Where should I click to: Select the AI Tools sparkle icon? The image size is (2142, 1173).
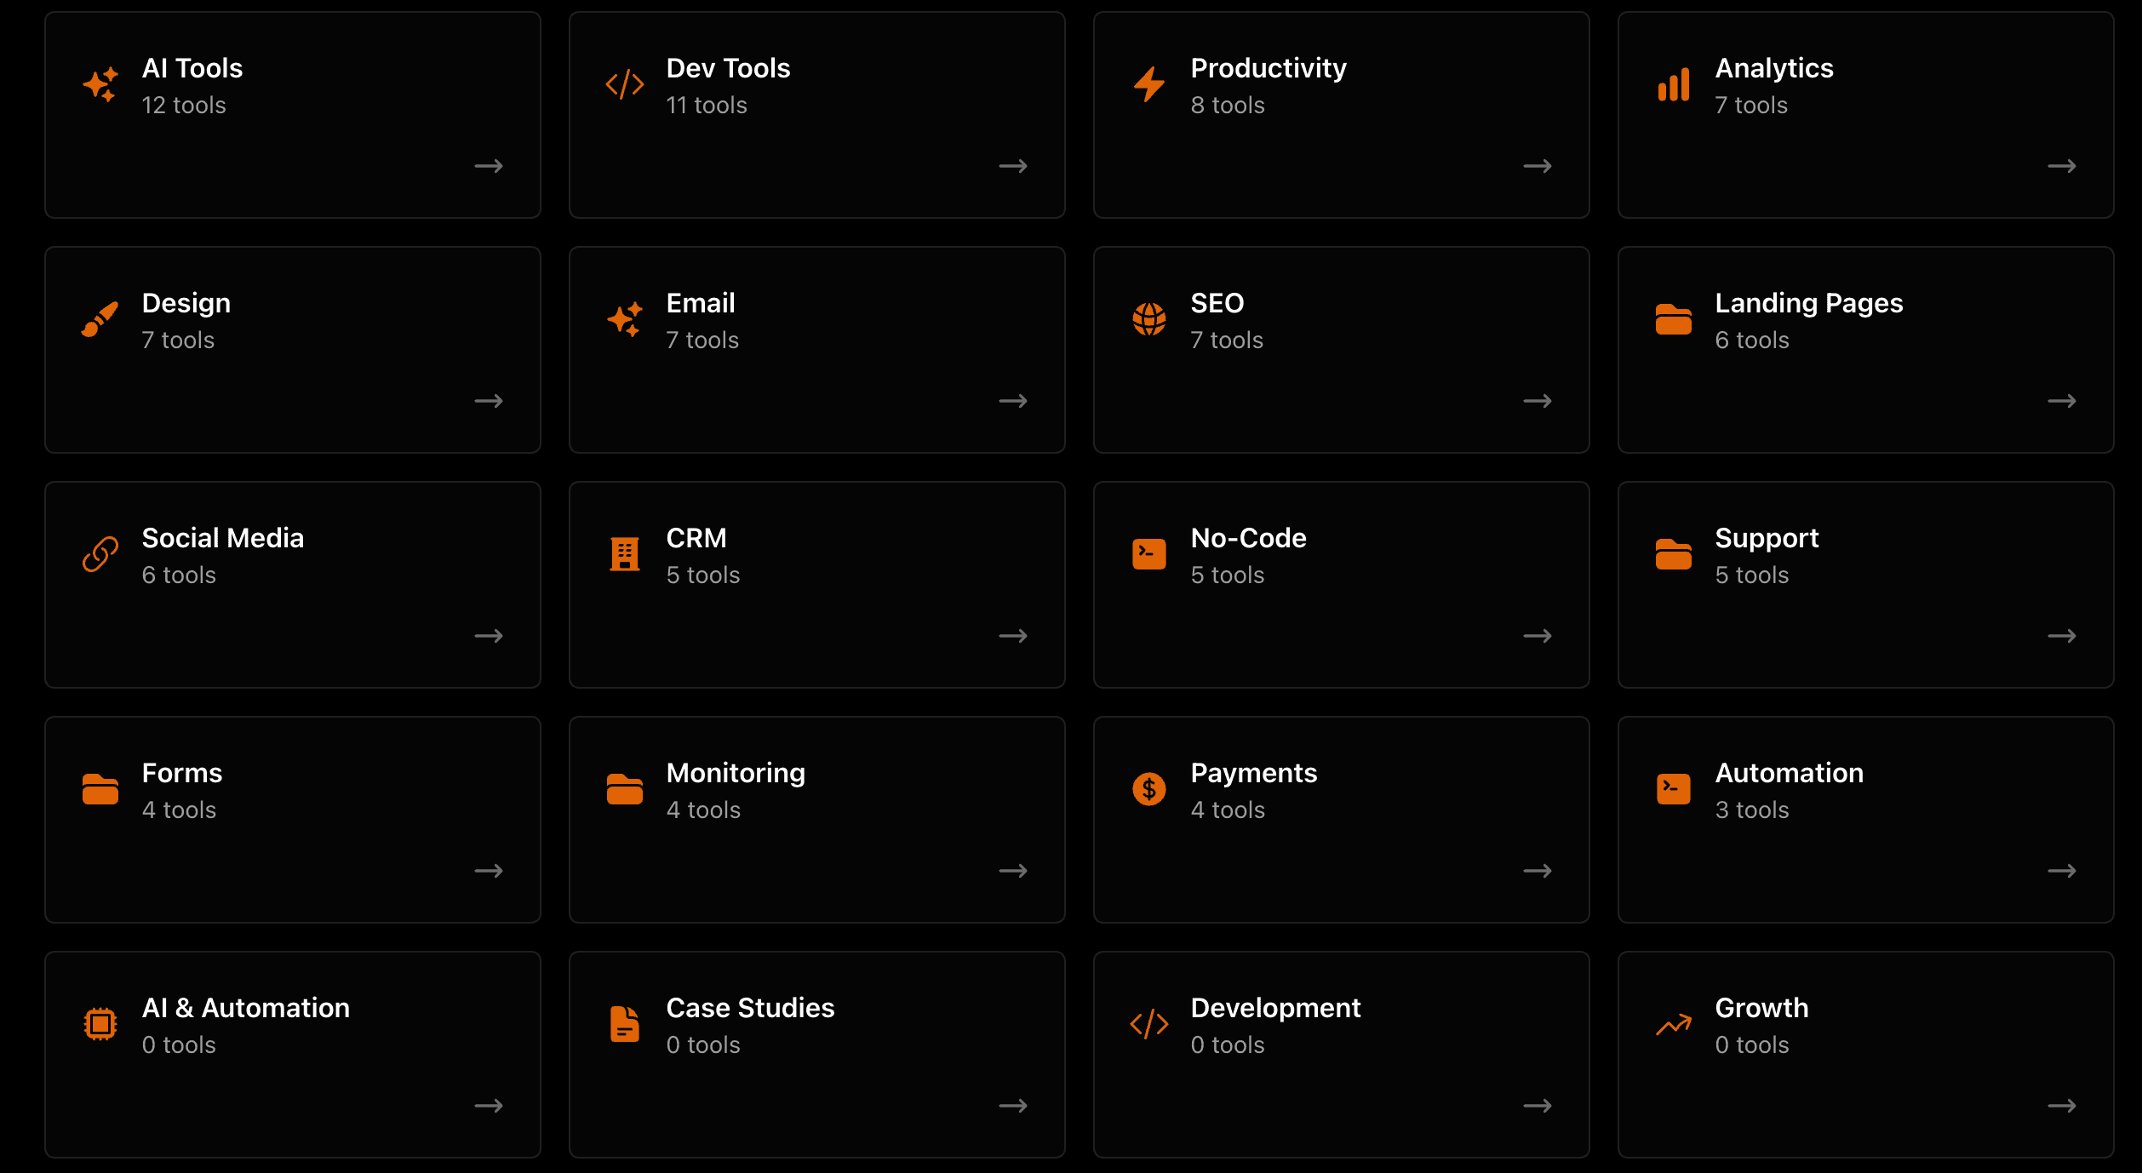point(100,83)
